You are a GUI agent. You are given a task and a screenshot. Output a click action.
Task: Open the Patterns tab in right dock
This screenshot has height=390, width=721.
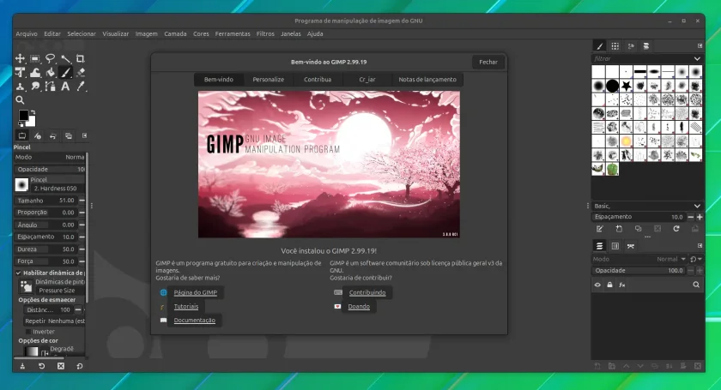[x=615, y=46]
